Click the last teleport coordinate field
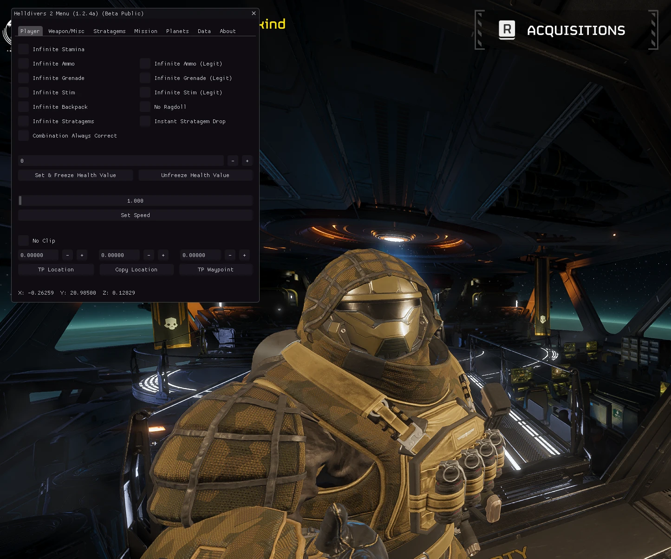Viewport: 671px width, 559px height. pos(201,255)
